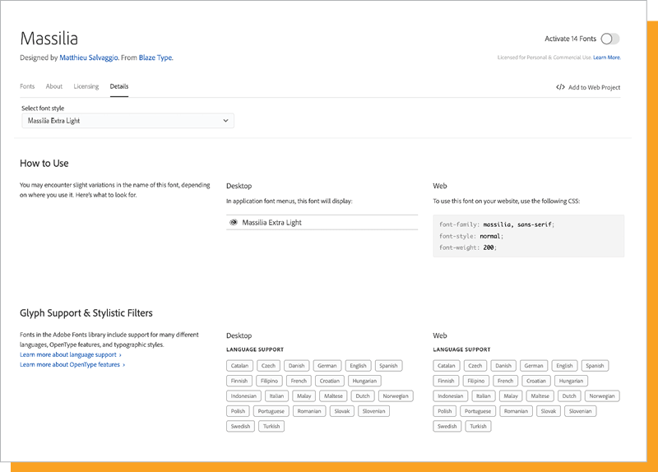Select Swedish tag under Desktop language support

(x=240, y=426)
